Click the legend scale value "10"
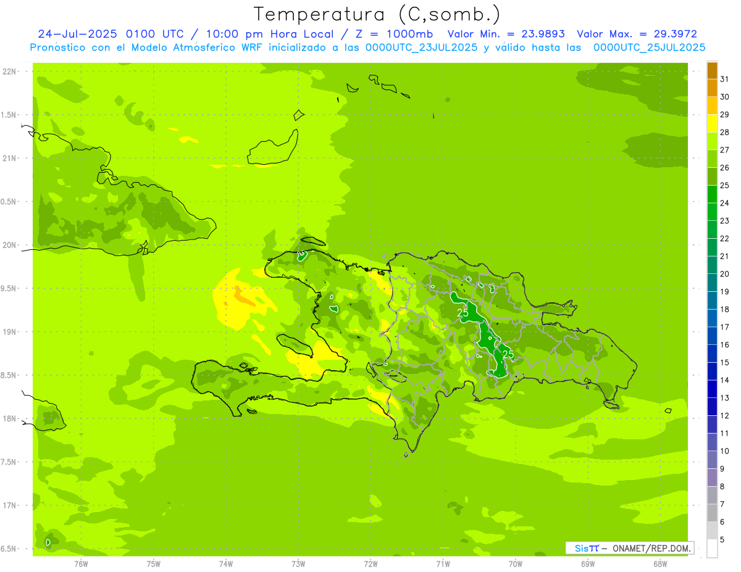741x572 pixels. pyautogui.click(x=725, y=450)
